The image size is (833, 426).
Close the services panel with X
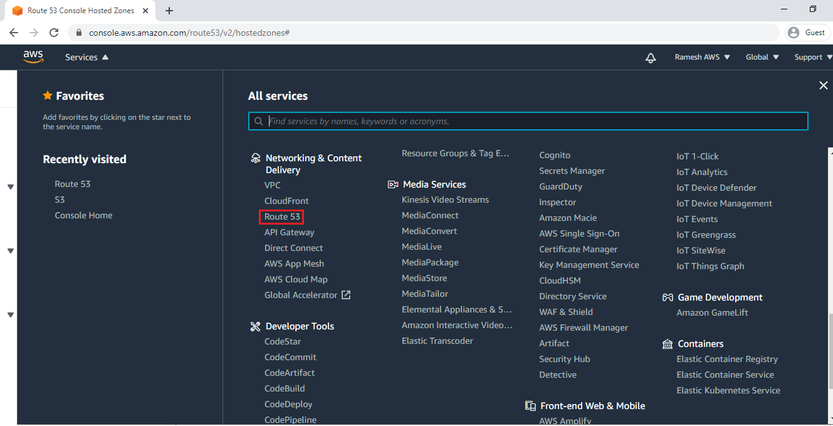(x=824, y=85)
